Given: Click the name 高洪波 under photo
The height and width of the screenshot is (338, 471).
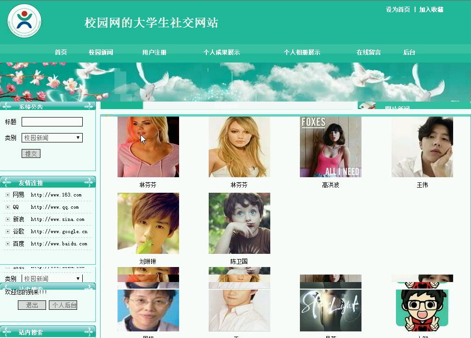Looking at the screenshot, I should [x=330, y=185].
